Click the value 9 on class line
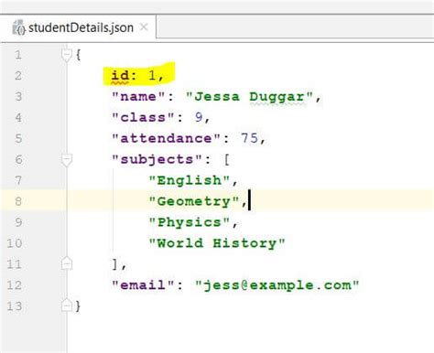This screenshot has height=353, width=434. (199, 117)
